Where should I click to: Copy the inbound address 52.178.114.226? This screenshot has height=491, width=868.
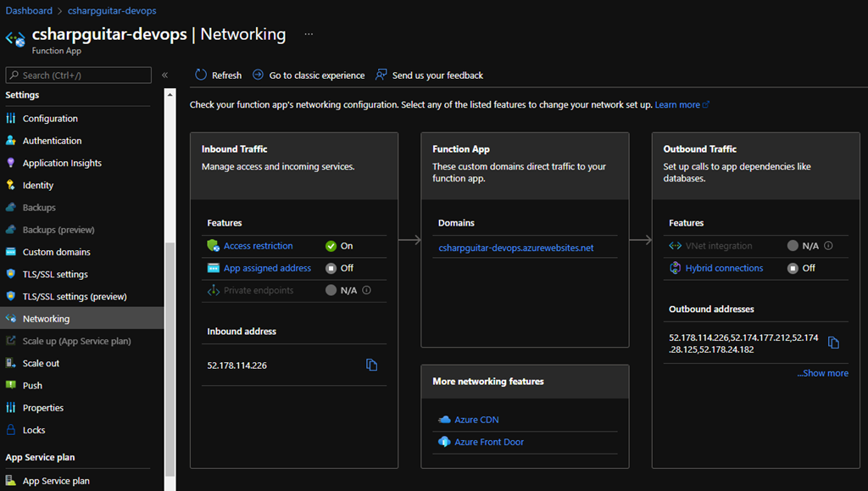(371, 365)
